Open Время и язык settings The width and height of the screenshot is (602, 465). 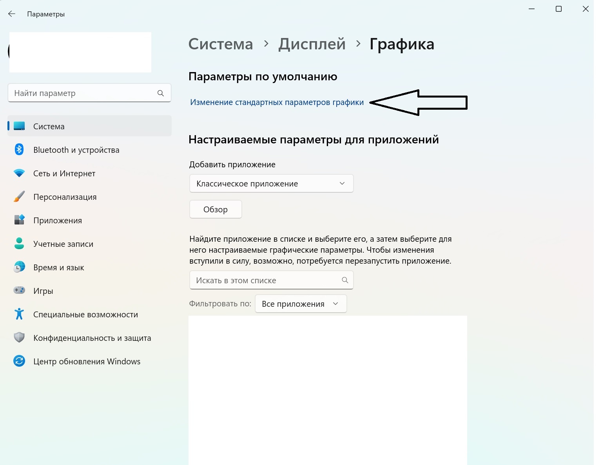pos(89,267)
